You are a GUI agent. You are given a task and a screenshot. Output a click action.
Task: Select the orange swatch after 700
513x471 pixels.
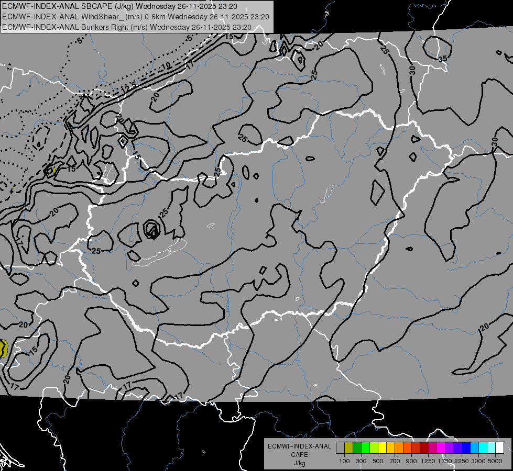[x=399, y=447]
